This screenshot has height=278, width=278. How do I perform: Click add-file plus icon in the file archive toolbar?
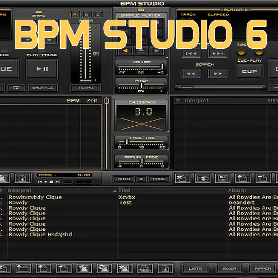44,268
